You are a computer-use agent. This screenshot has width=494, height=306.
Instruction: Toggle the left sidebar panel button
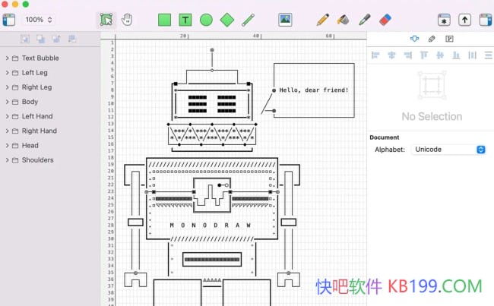9,20
